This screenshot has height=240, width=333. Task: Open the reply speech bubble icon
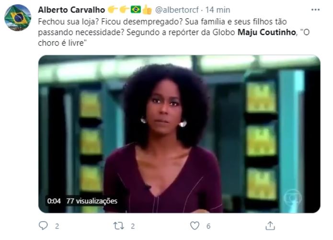tap(43, 226)
